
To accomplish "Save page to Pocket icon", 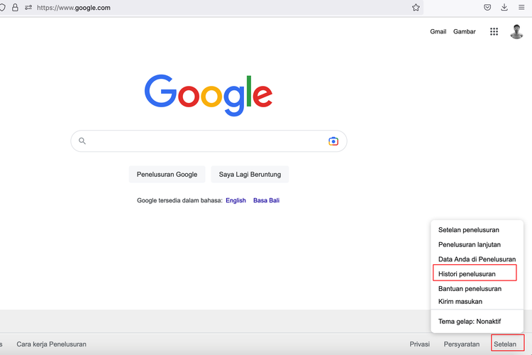I will (x=487, y=8).
